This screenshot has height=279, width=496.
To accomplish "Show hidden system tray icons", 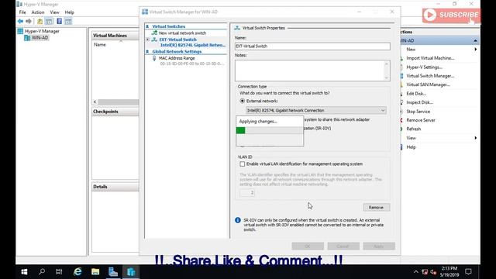I will click(415, 272).
